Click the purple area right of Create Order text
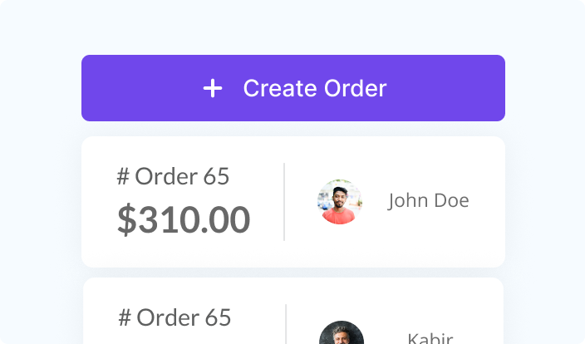The image size is (585, 344). (449, 88)
